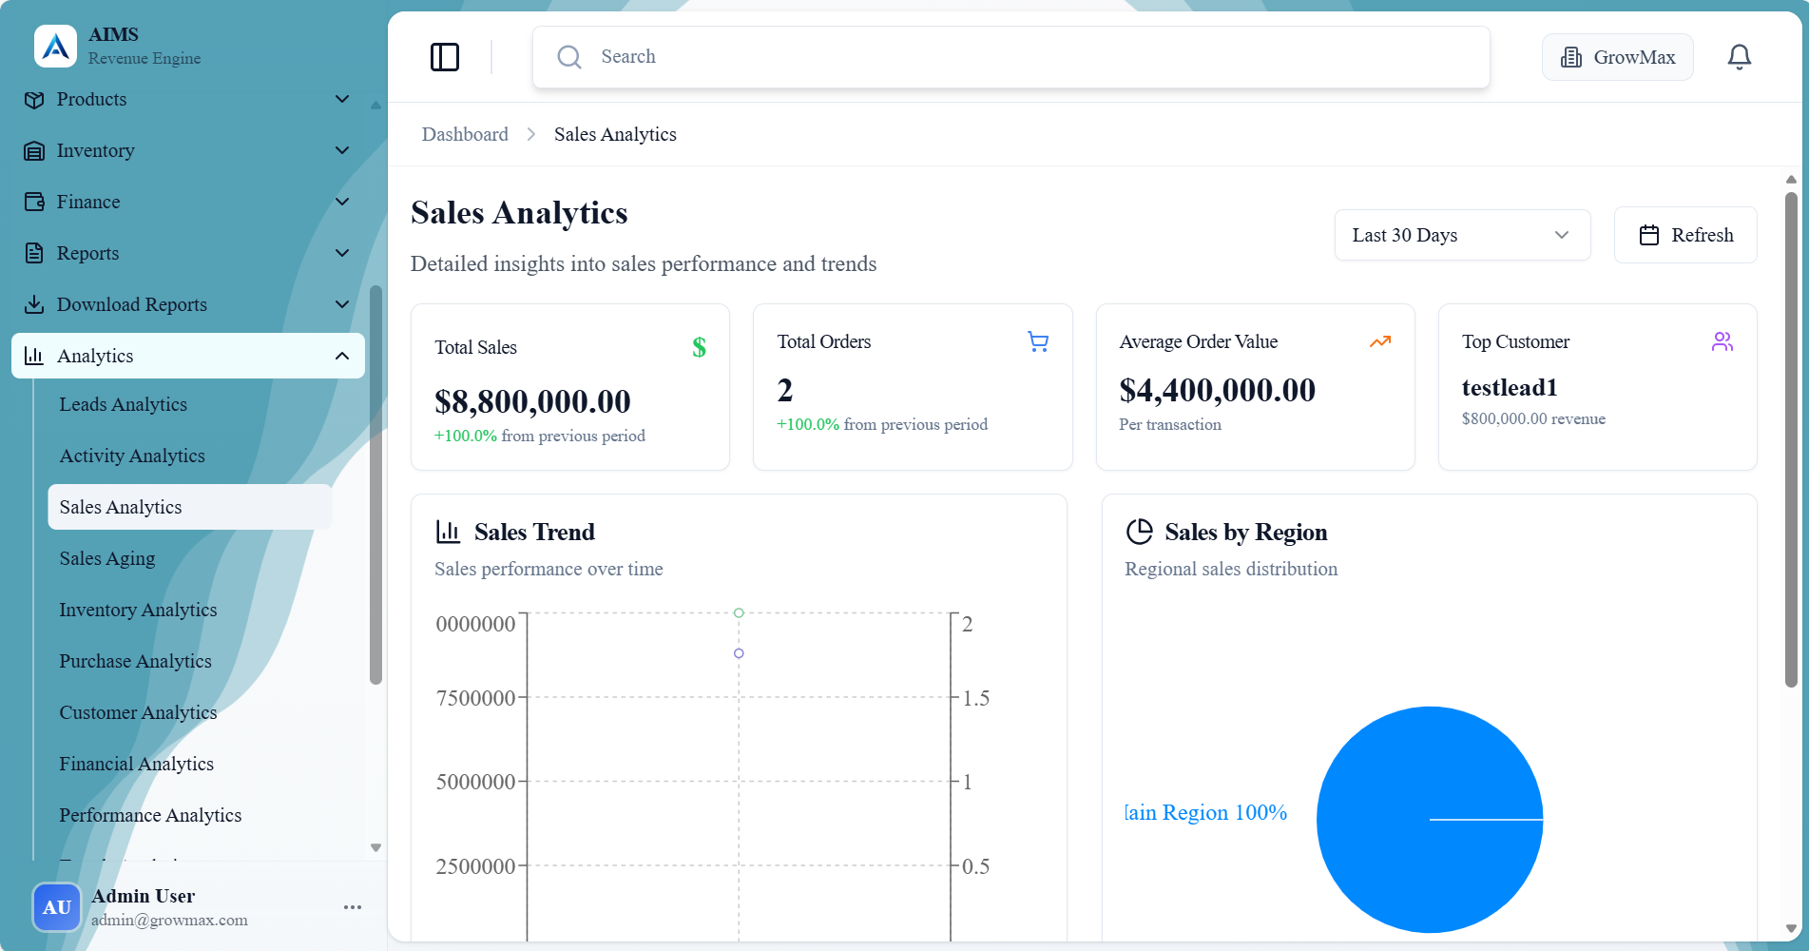1809x951 pixels.
Task: Click the Reports sidebar icon
Action: tap(34, 253)
